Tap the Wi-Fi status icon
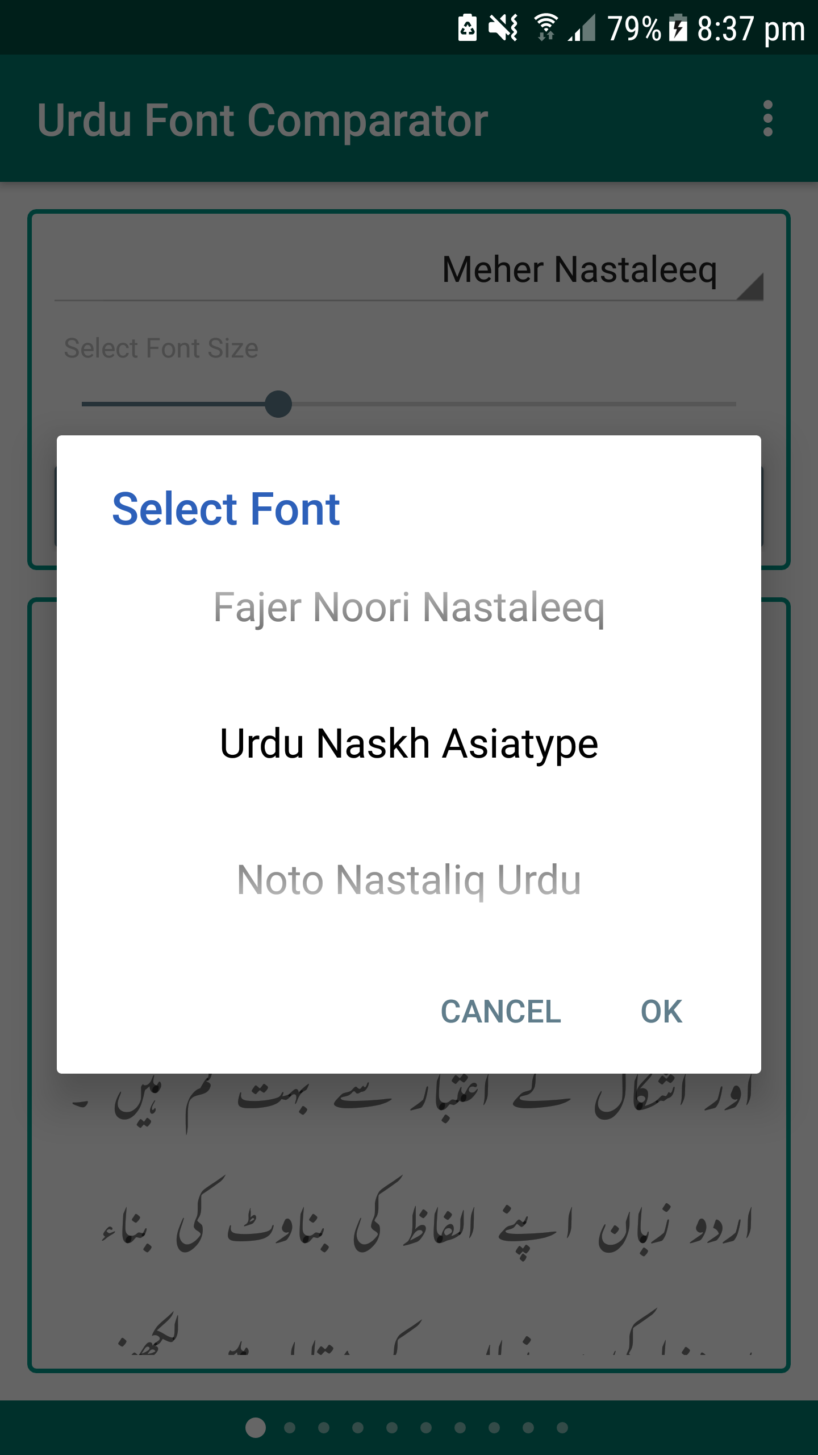818x1455 pixels. (x=546, y=28)
